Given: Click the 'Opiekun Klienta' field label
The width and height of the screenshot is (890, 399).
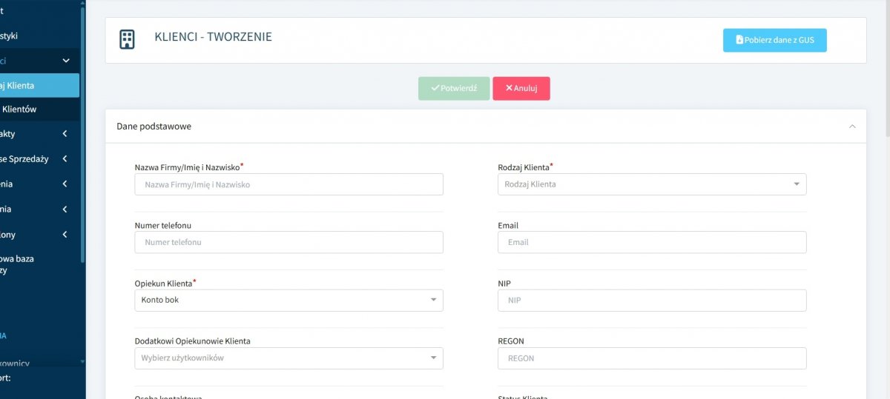Looking at the screenshot, I should tap(163, 283).
